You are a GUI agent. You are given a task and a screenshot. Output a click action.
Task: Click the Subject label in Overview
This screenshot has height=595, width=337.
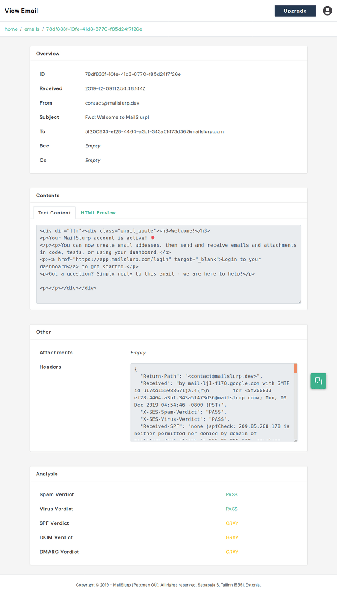tap(49, 117)
